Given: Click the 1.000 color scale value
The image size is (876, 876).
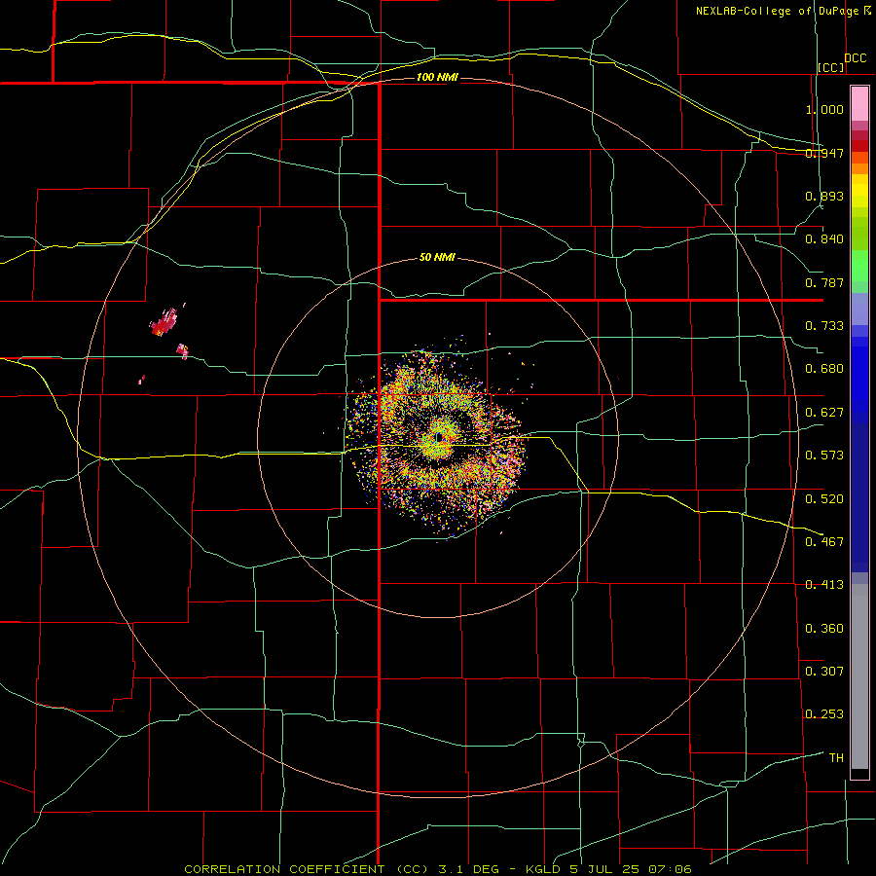Looking at the screenshot, I should (824, 109).
